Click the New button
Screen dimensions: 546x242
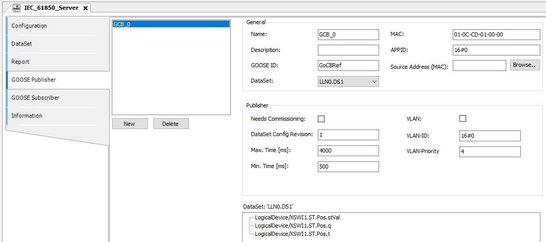(129, 124)
